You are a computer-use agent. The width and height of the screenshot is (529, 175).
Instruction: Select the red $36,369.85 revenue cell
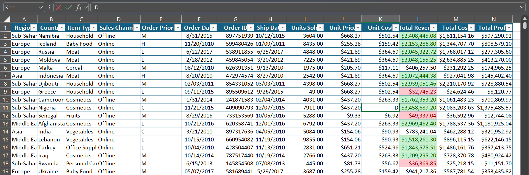(418, 163)
